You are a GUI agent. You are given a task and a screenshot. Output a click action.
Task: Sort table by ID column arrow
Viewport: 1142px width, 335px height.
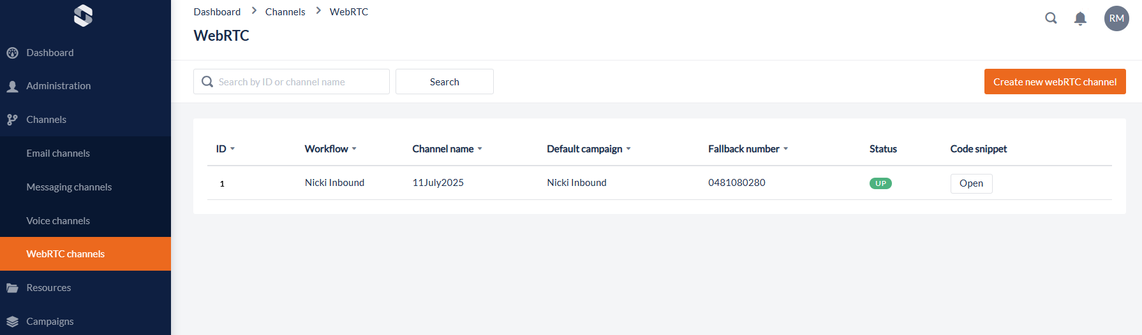pos(232,149)
